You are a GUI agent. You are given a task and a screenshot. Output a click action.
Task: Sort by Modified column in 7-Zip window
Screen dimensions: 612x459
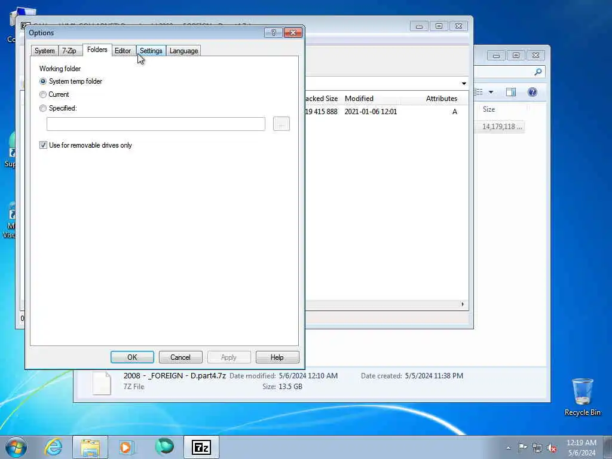pos(359,99)
